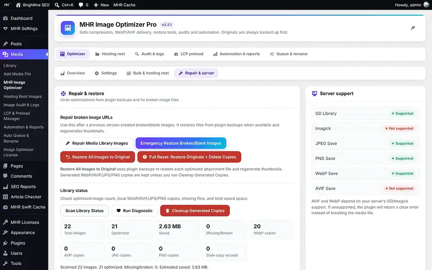Open the Audit & logs tab
This screenshot has height=270, width=432.
149,54
